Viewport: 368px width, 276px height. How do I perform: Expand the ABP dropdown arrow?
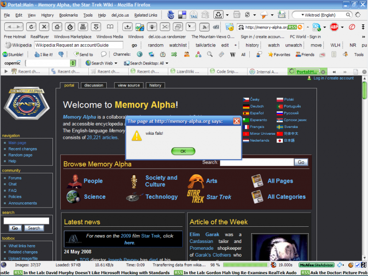[342, 27]
